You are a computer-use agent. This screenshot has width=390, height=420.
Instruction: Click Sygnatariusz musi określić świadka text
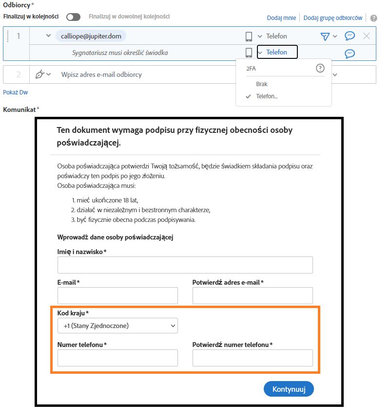(120, 53)
